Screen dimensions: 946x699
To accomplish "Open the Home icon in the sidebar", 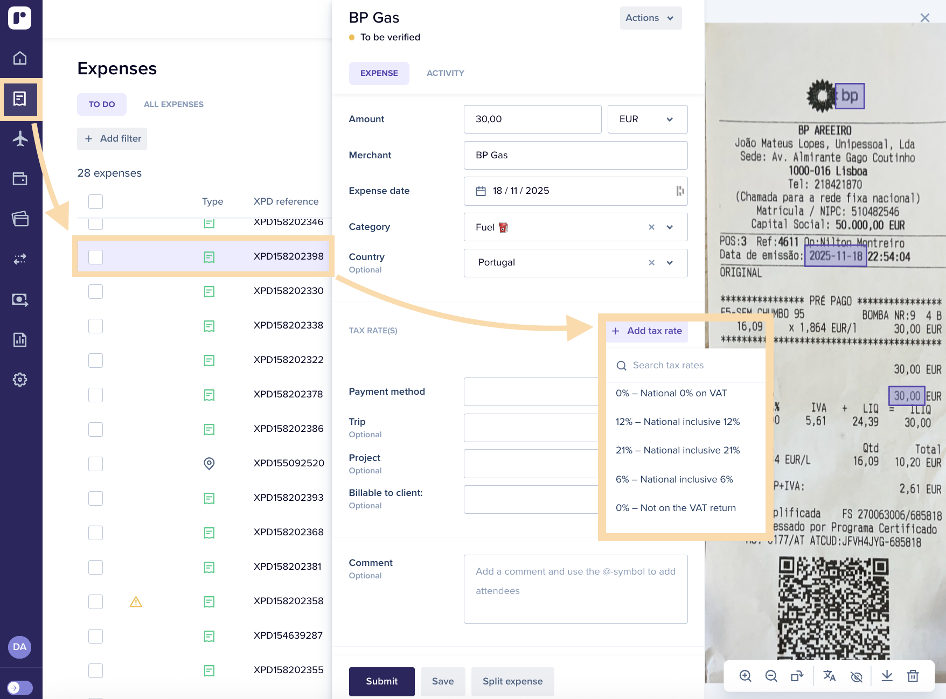I will tap(20, 58).
